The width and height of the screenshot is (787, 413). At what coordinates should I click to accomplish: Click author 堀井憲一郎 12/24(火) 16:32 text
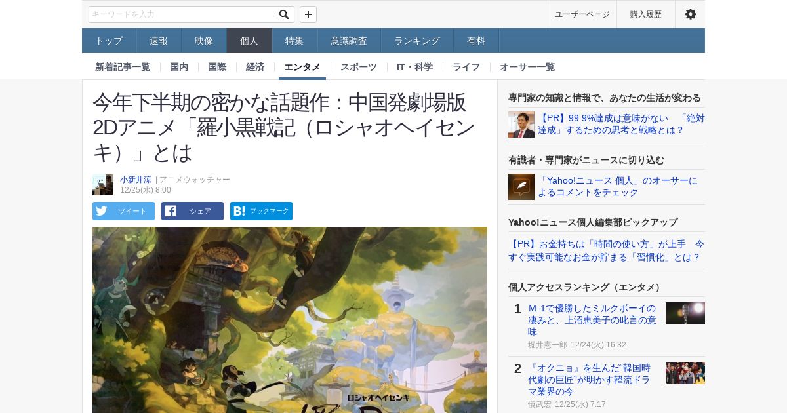(577, 345)
